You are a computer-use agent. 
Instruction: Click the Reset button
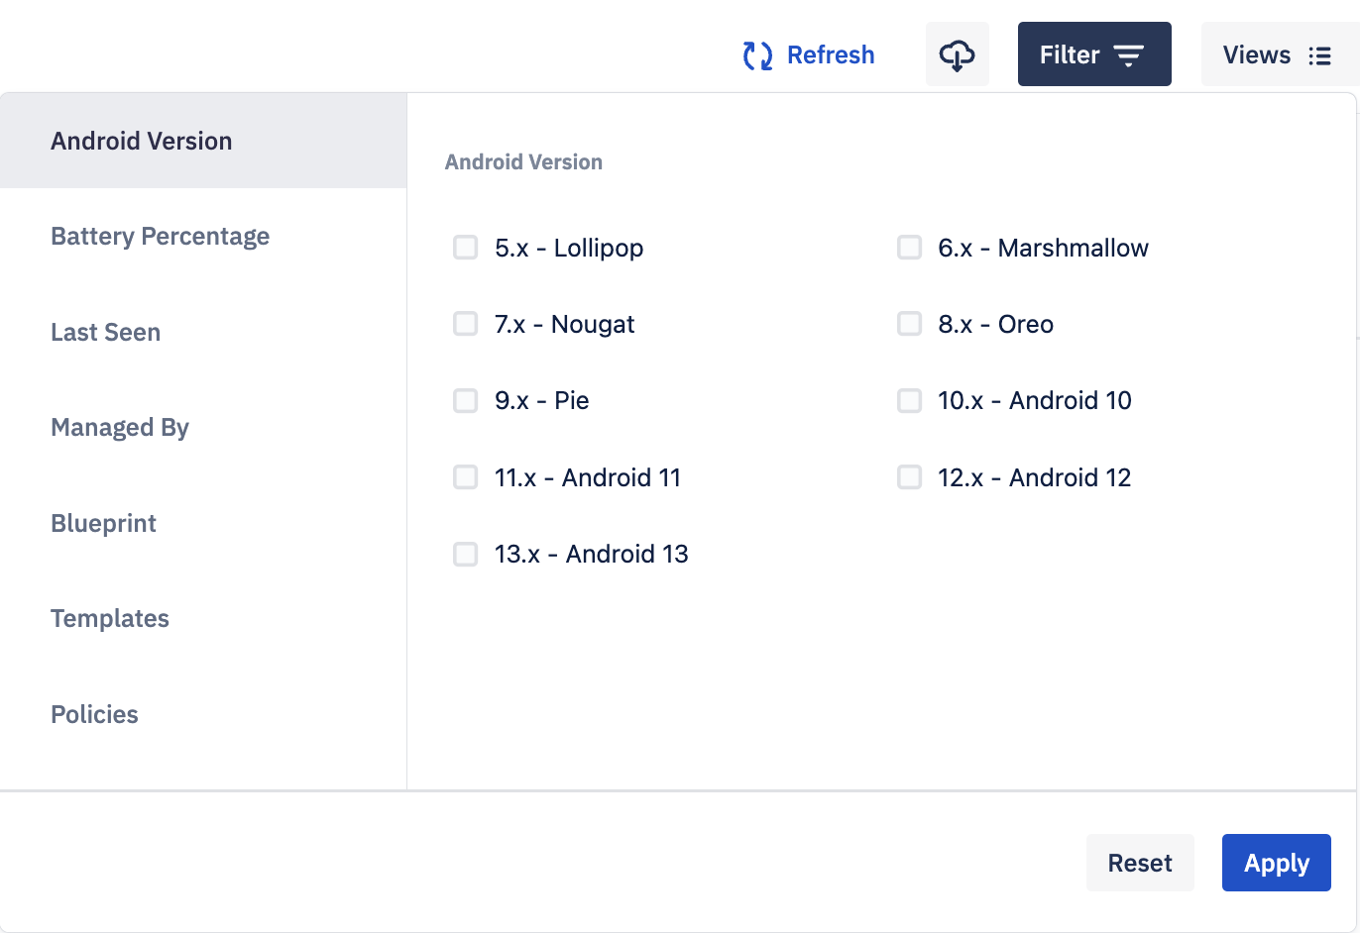click(x=1140, y=863)
